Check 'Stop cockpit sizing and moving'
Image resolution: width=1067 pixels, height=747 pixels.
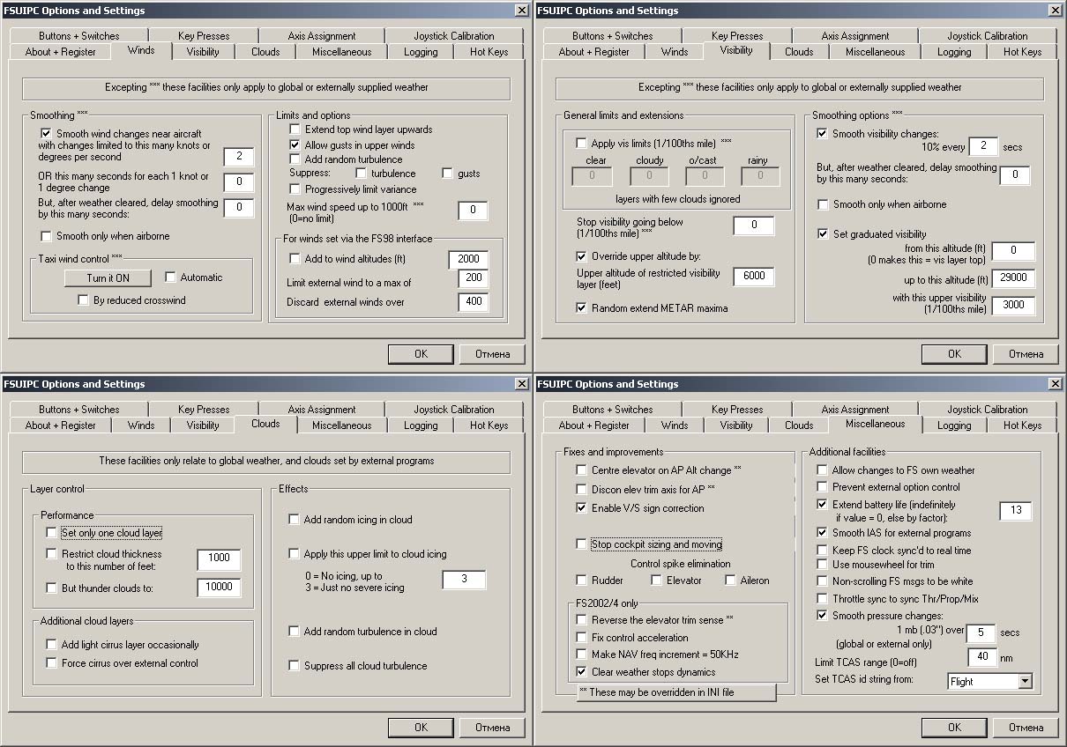(581, 544)
